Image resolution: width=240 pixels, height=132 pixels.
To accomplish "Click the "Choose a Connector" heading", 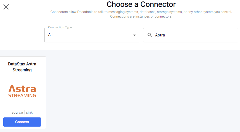I will point(141,4).
